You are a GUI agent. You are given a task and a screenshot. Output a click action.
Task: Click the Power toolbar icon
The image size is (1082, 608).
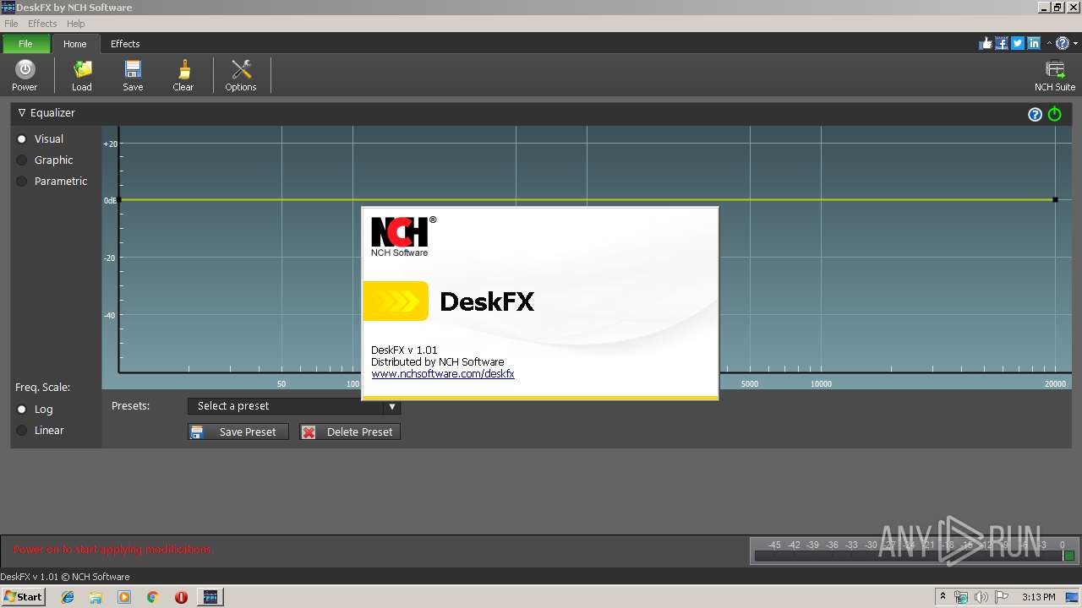(x=25, y=75)
